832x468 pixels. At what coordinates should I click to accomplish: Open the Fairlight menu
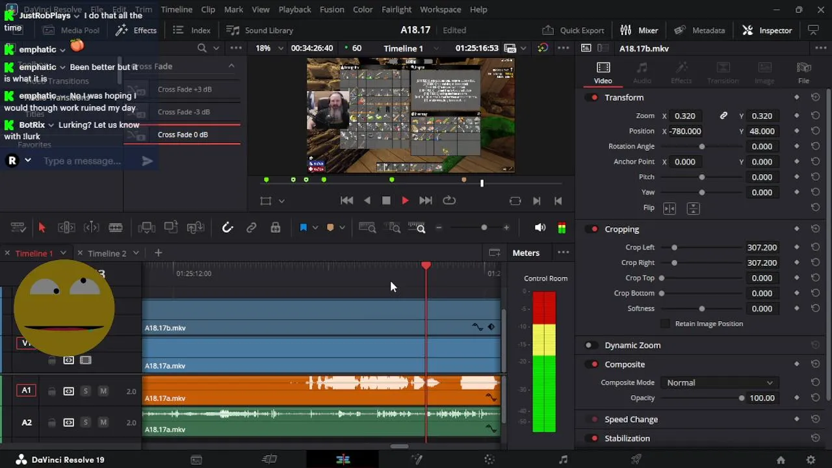coord(396,10)
